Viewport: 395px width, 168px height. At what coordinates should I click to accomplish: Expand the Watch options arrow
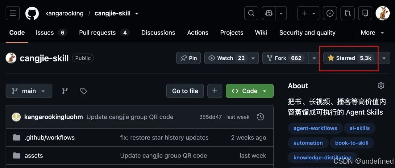[253, 58]
